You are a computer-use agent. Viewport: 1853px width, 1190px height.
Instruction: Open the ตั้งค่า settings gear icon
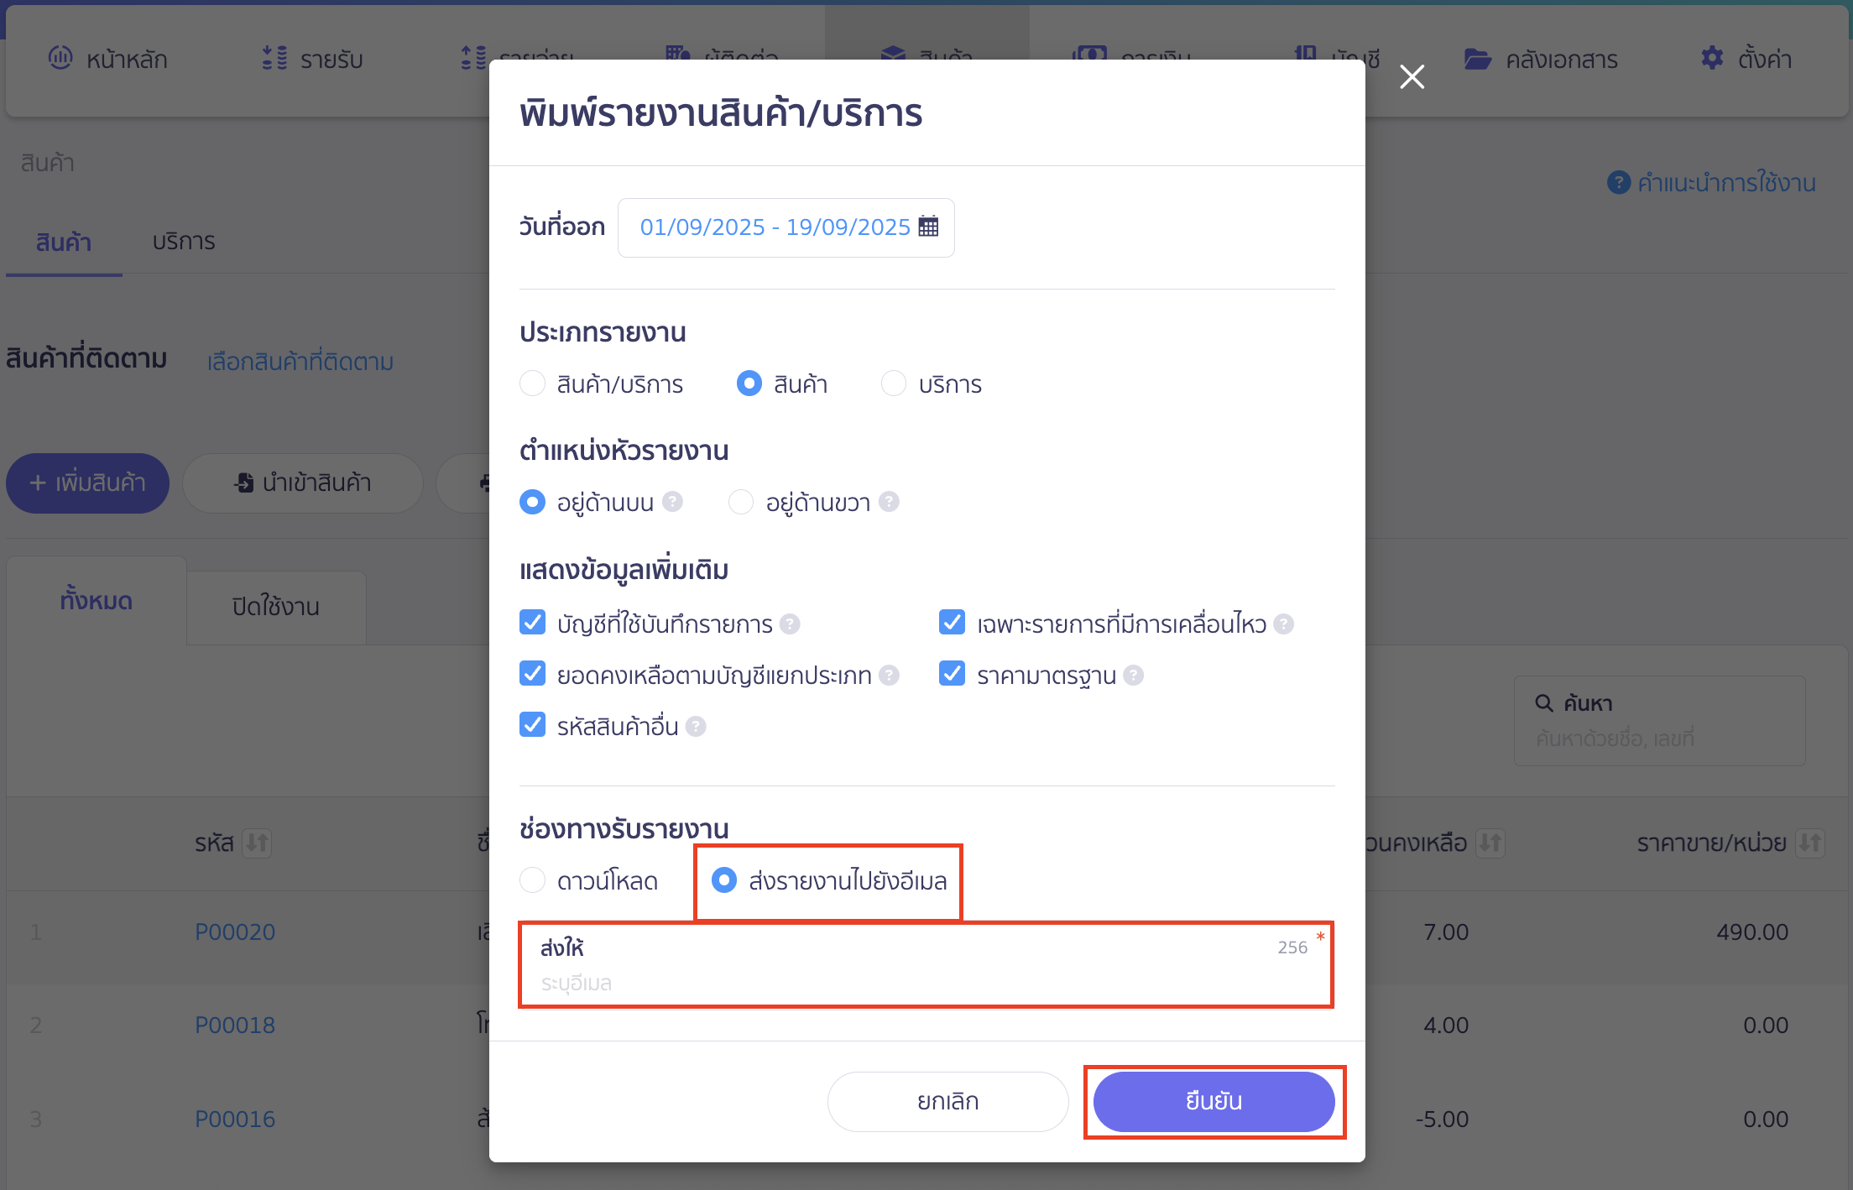1711,59
